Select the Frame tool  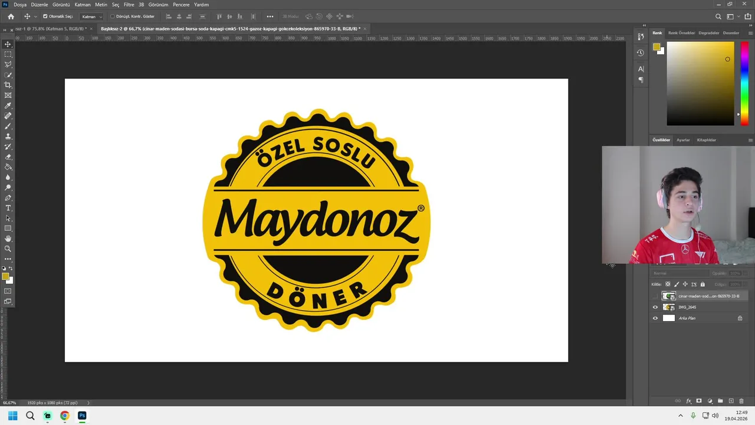[8, 95]
